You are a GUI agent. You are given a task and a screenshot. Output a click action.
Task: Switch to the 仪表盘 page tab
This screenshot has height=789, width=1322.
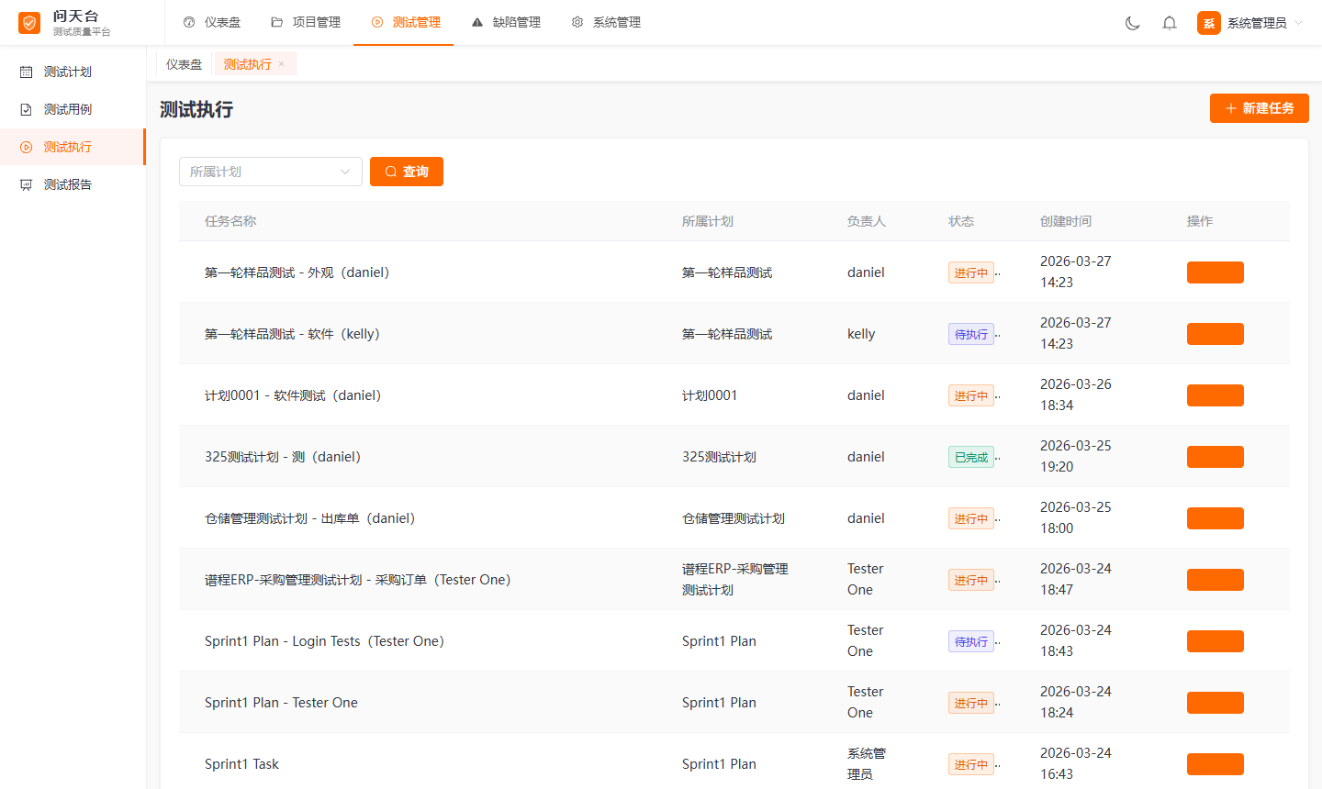[x=184, y=64]
